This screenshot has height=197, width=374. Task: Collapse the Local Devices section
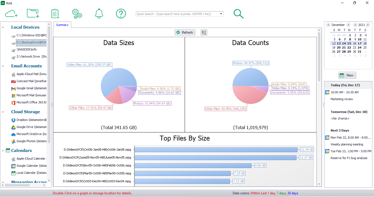[x=3, y=28]
